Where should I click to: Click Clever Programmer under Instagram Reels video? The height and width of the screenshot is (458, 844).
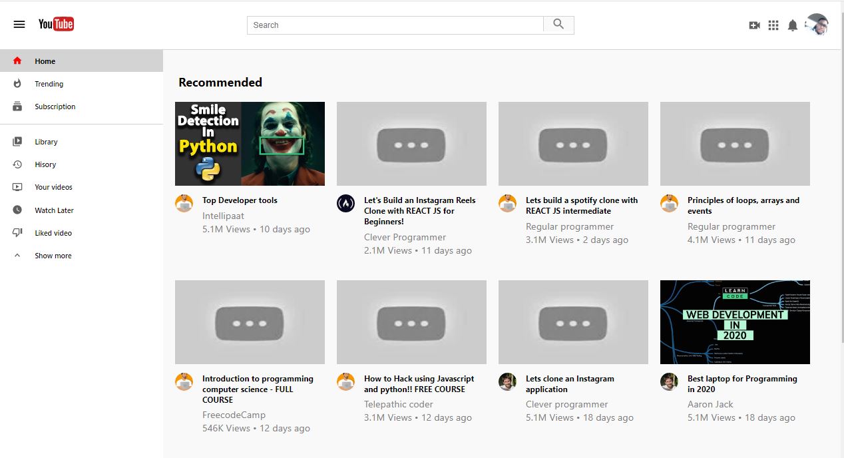[405, 237]
